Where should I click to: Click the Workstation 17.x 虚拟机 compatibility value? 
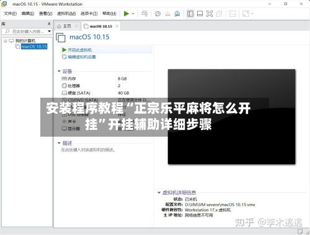click(208, 210)
